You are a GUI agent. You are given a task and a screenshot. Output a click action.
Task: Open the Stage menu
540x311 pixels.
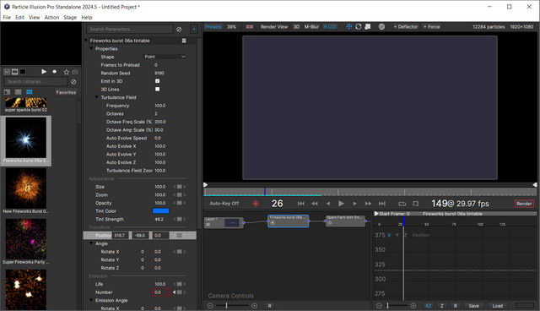click(x=70, y=17)
